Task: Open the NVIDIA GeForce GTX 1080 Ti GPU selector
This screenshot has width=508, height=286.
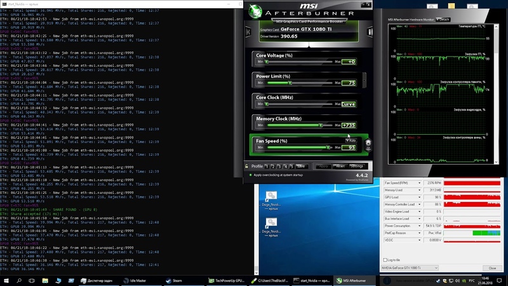Action: point(410,268)
